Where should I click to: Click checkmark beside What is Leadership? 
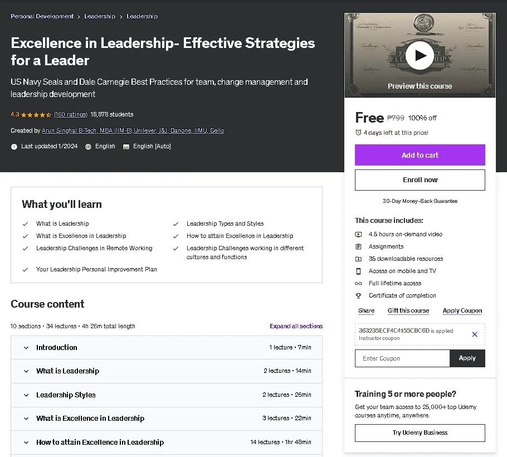[x=25, y=224]
